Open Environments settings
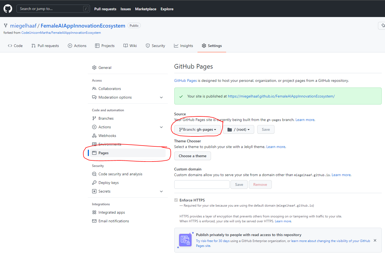The width and height of the screenshot is (385, 262). [110, 144]
